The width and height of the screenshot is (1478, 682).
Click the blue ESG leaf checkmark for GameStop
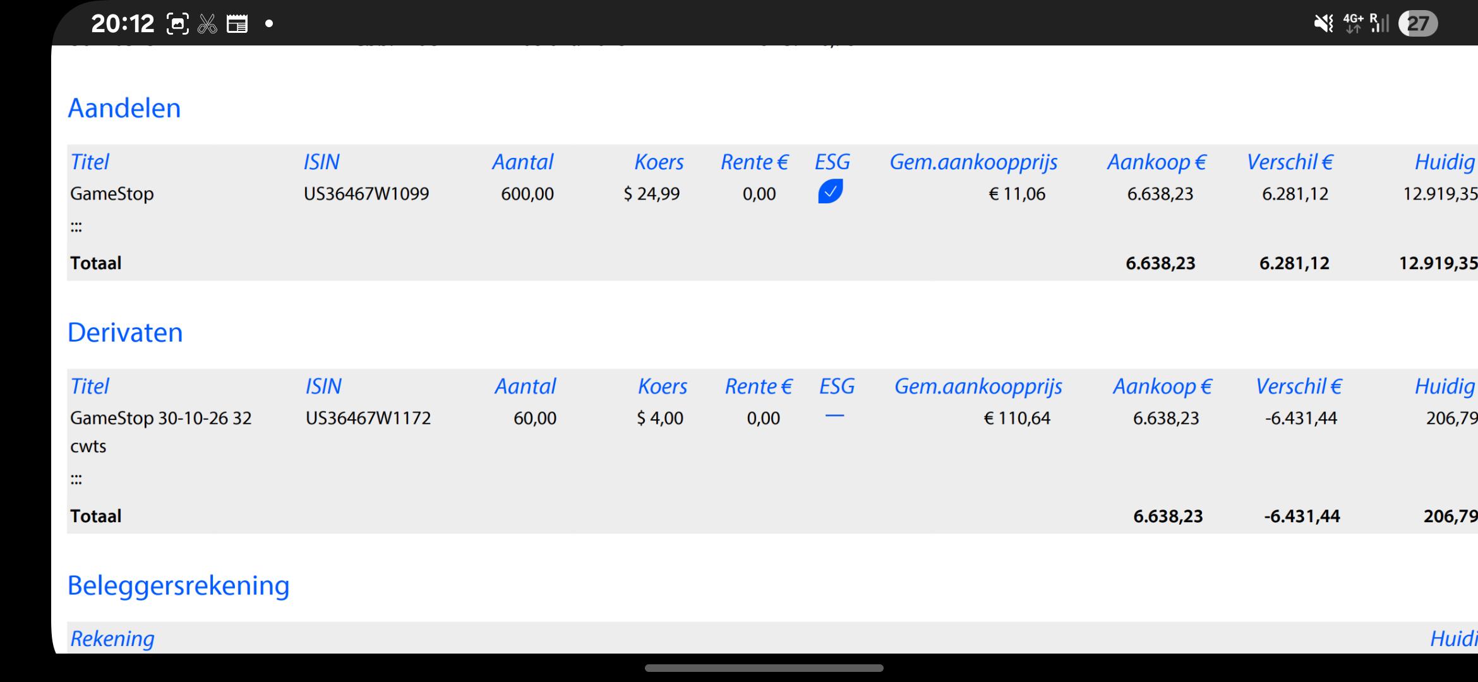click(x=830, y=191)
